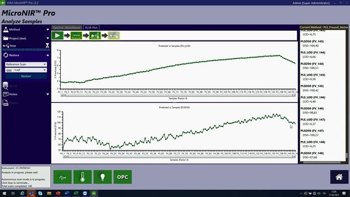Select PLSD50 (FV_148) result entry
This screenshot has width=350, height=197.
(x=312, y=153)
